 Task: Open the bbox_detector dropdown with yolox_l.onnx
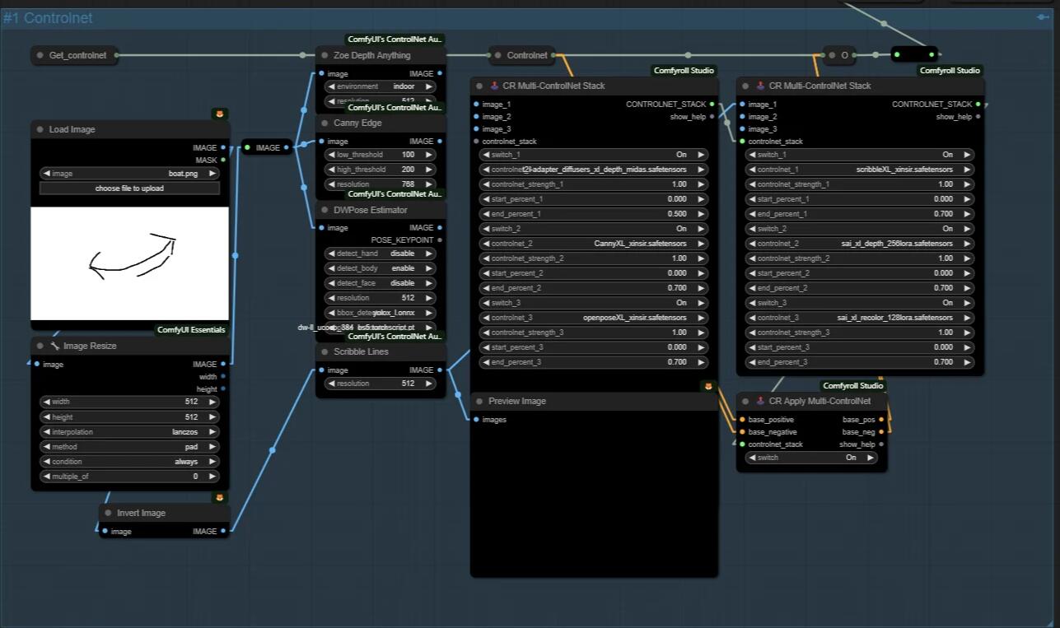pyautogui.click(x=380, y=313)
